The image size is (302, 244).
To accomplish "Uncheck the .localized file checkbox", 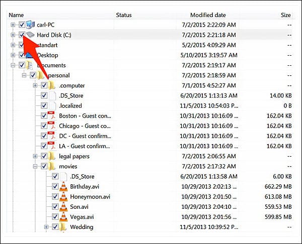I will point(44,105).
